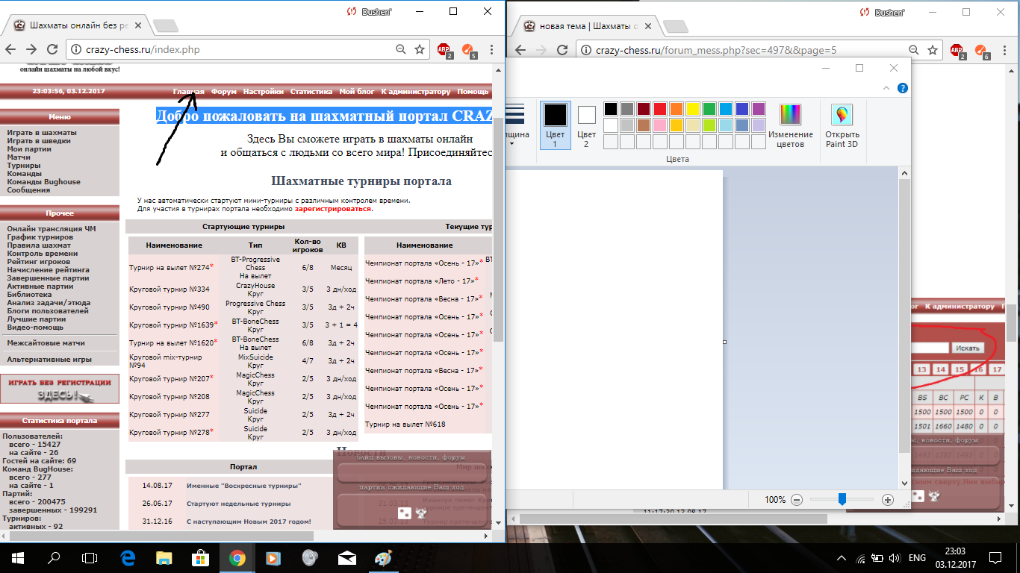
Task: Click the red зарегистрироваться link
Action: 332,209
